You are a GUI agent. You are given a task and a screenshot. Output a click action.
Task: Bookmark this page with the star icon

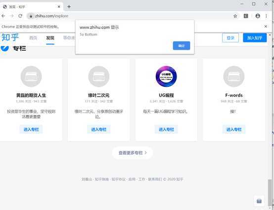pos(235,16)
